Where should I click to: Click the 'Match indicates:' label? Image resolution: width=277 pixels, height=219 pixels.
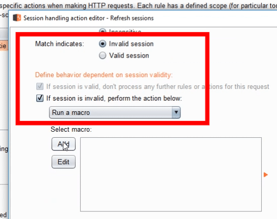coord(59,44)
